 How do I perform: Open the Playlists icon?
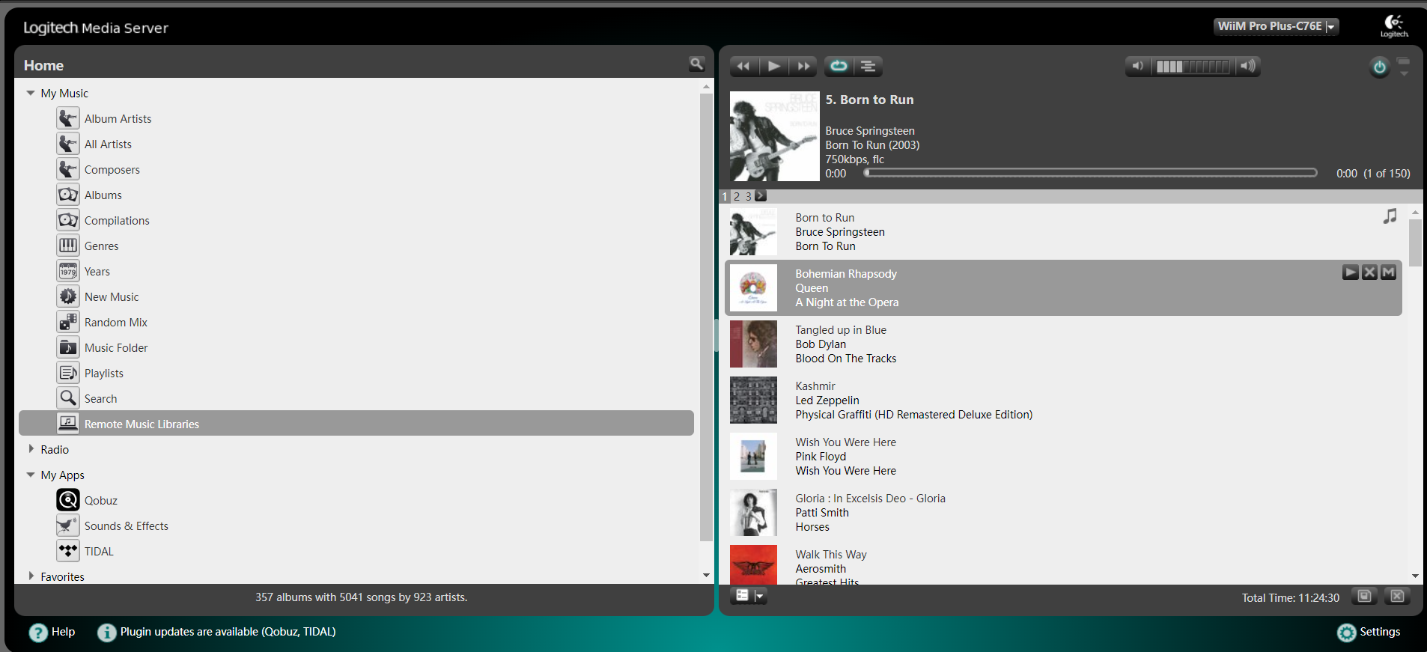pos(68,373)
